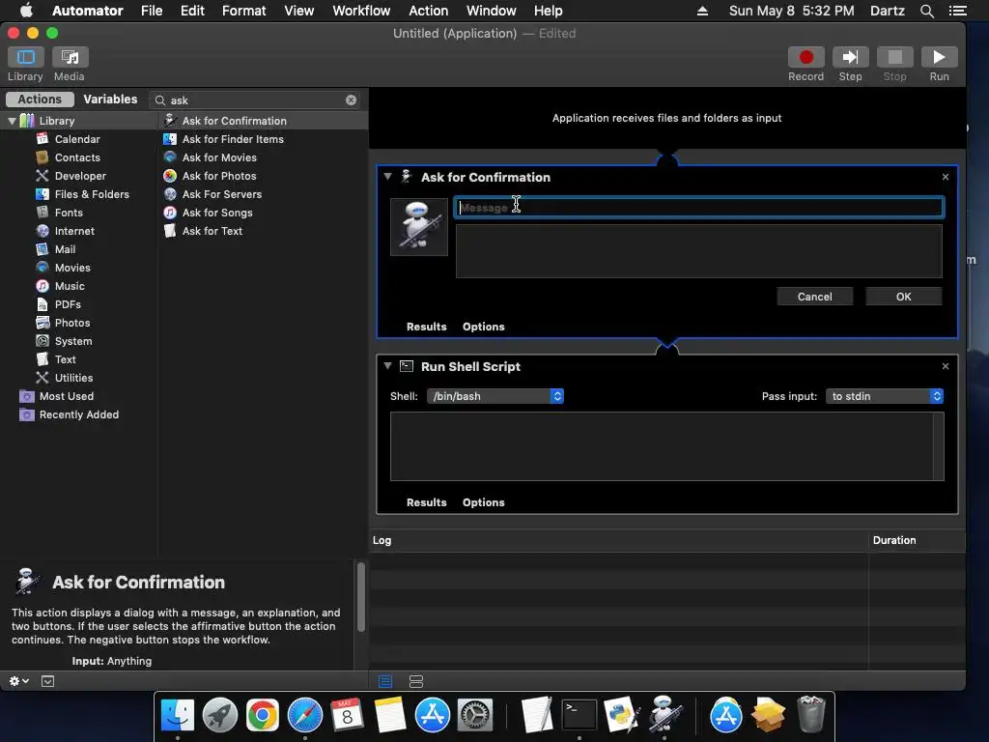
Task: Open Terminal from the Dock
Action: click(579, 715)
